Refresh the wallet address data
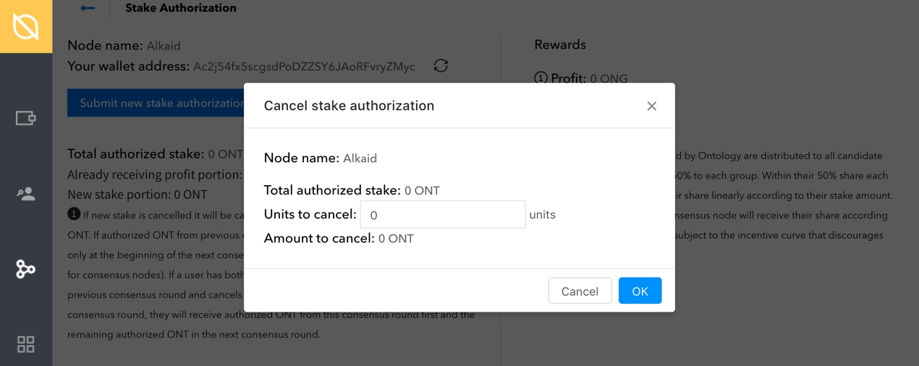Image resolution: width=919 pixels, height=366 pixels. click(x=441, y=66)
